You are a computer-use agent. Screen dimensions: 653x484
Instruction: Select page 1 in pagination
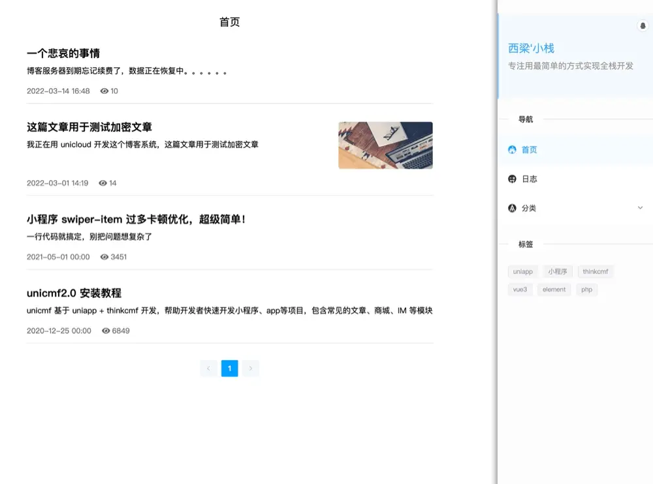[229, 369]
